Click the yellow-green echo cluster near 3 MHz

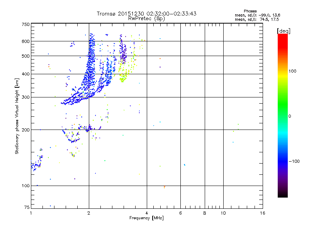coord(123,77)
